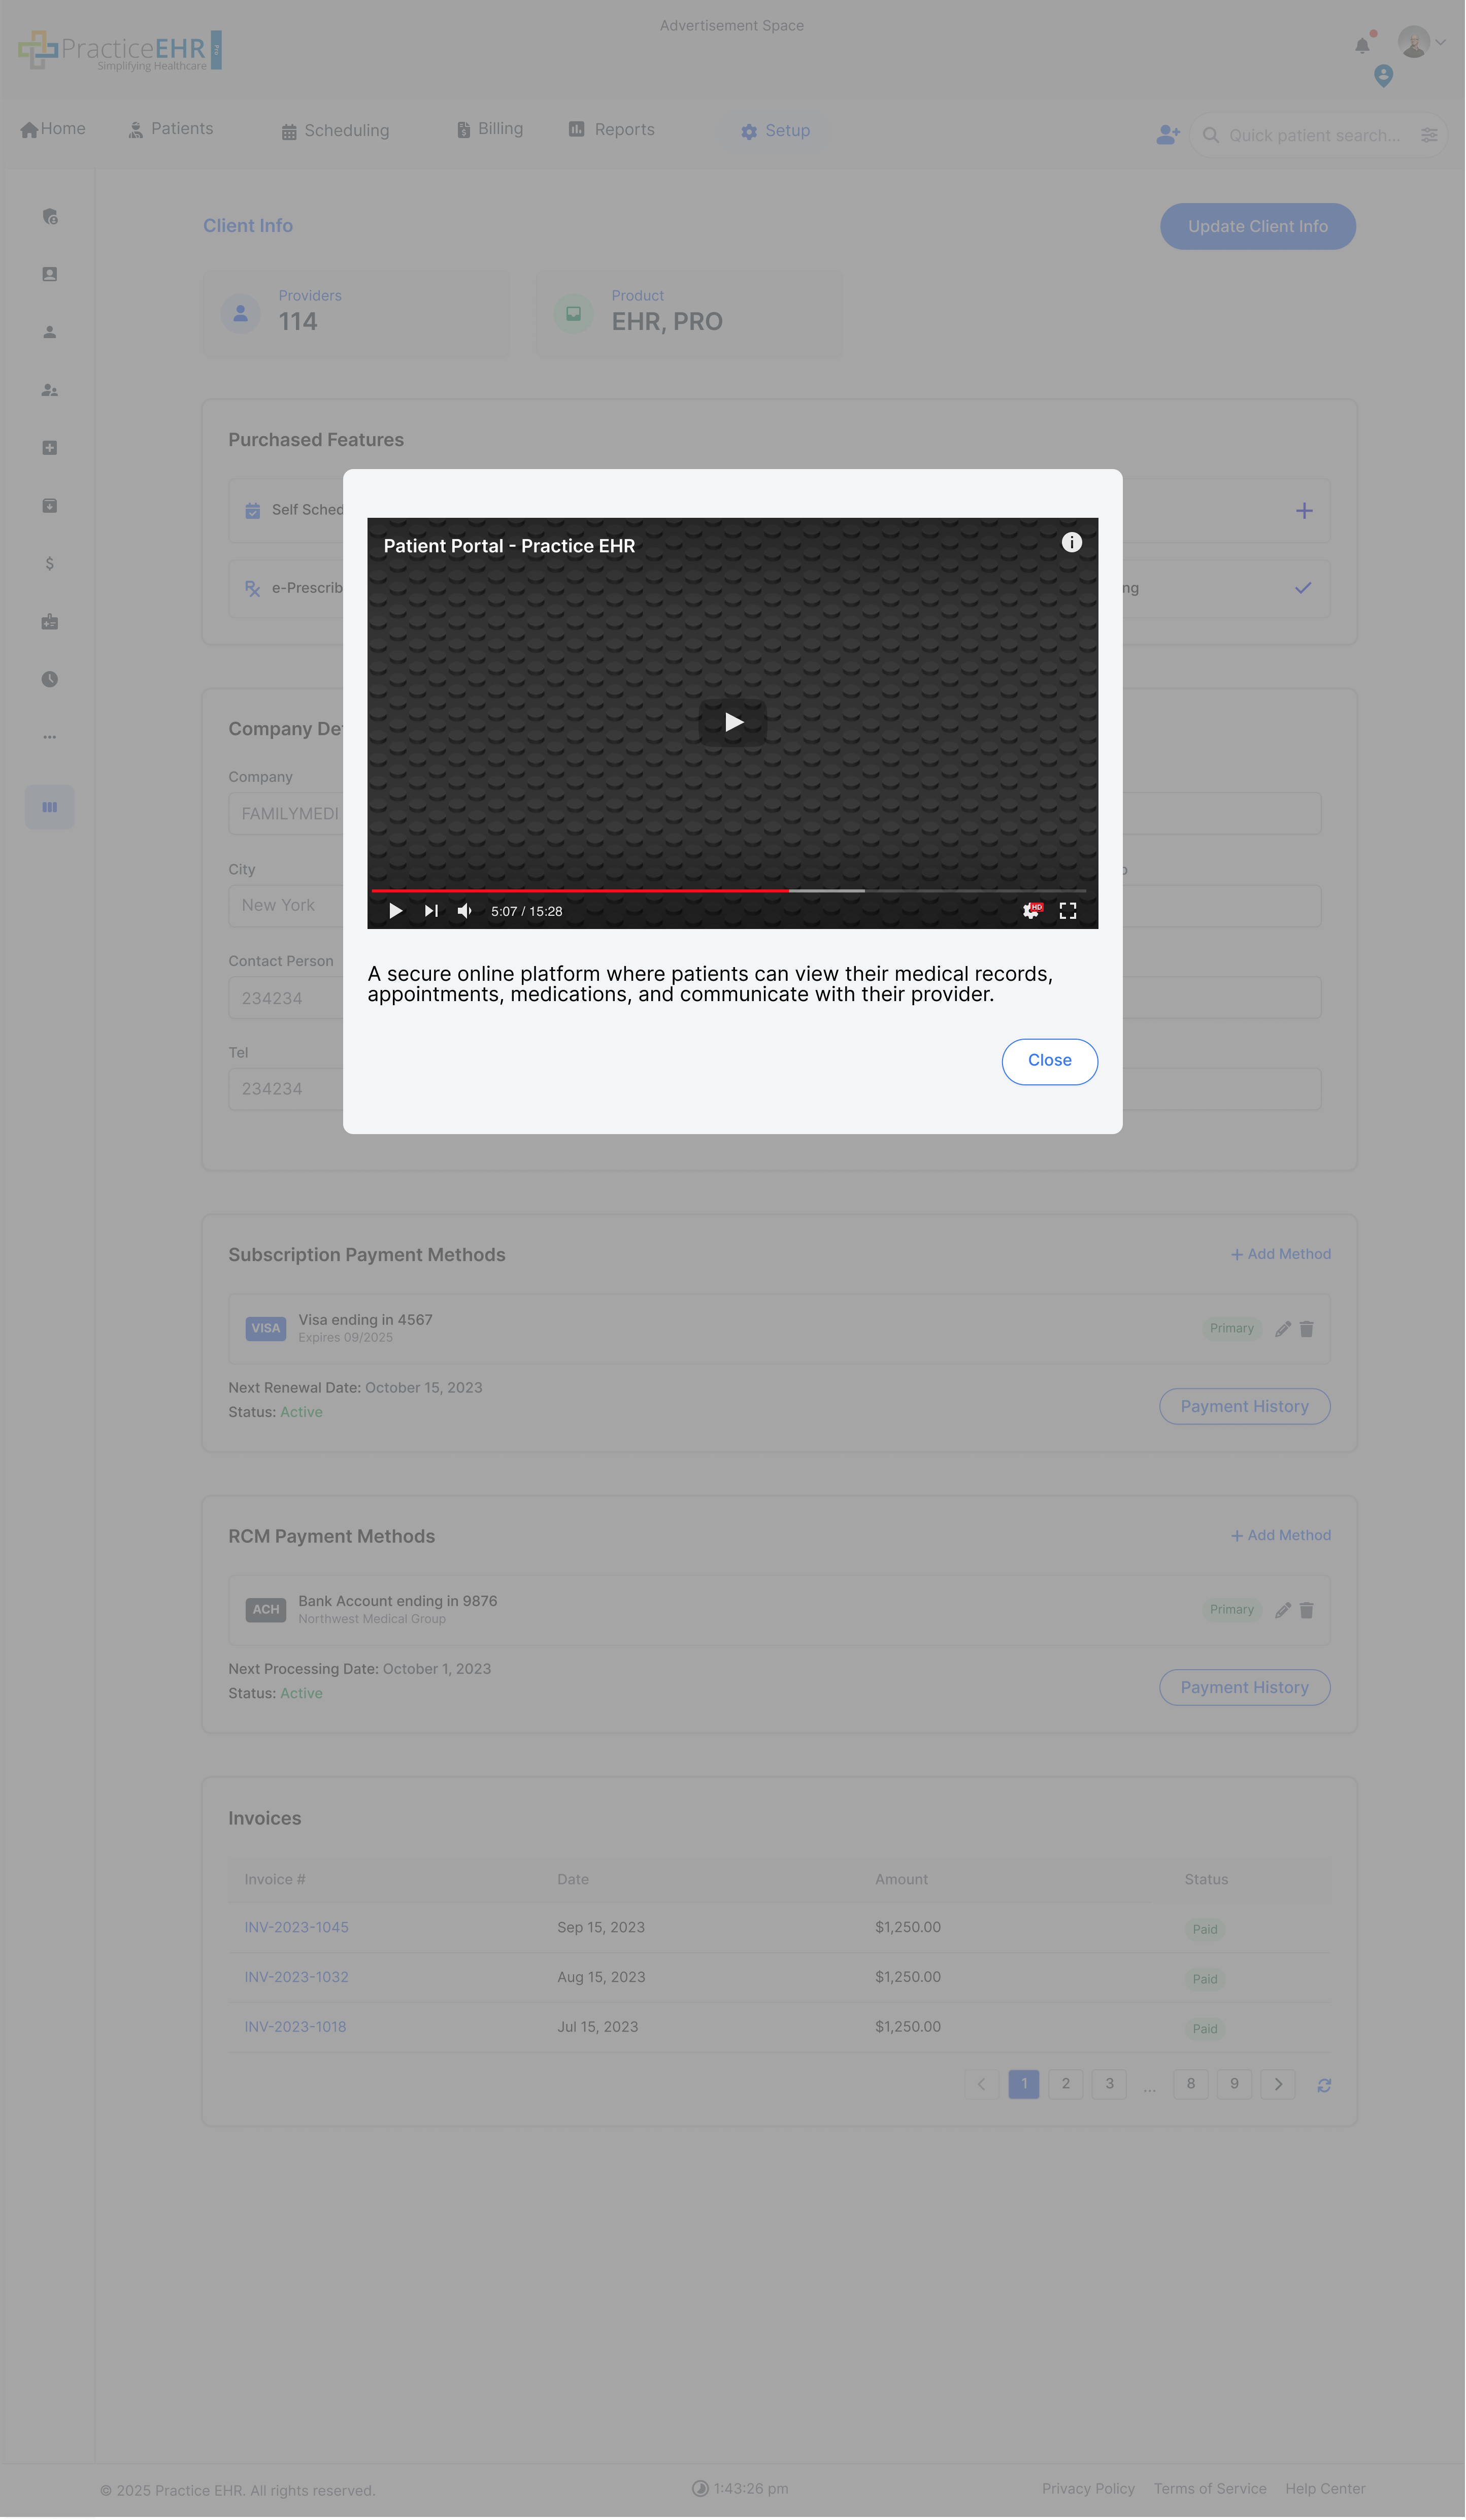Open the ellipsis menu in sidebar
Screen dimensions: 1466x2520
[x=50, y=736]
